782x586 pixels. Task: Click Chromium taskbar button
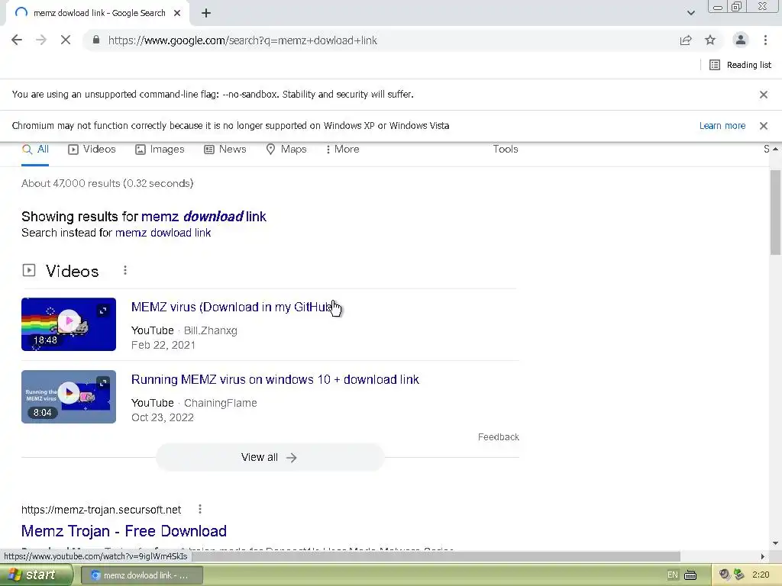pyautogui.click(x=141, y=575)
